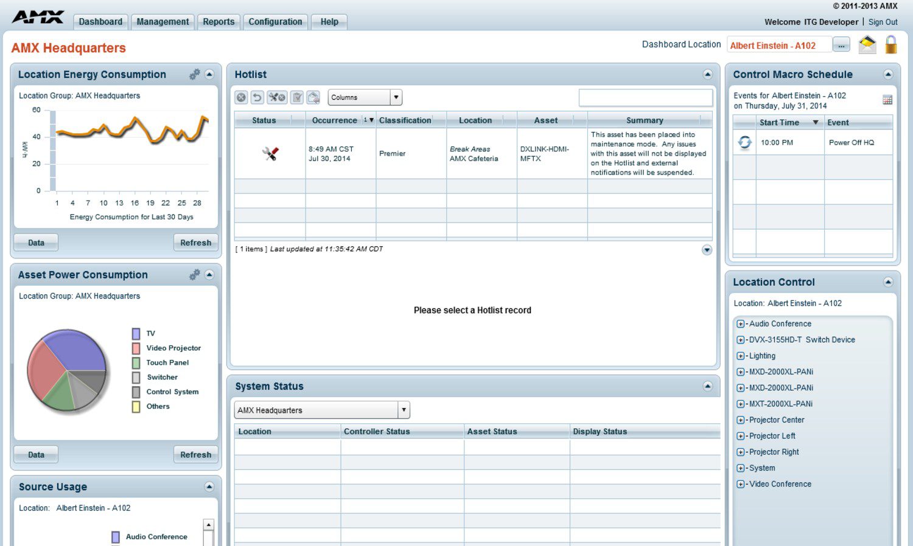Click the Source Usage scrollbar up arrow
The width and height of the screenshot is (913, 546).
tap(209, 525)
